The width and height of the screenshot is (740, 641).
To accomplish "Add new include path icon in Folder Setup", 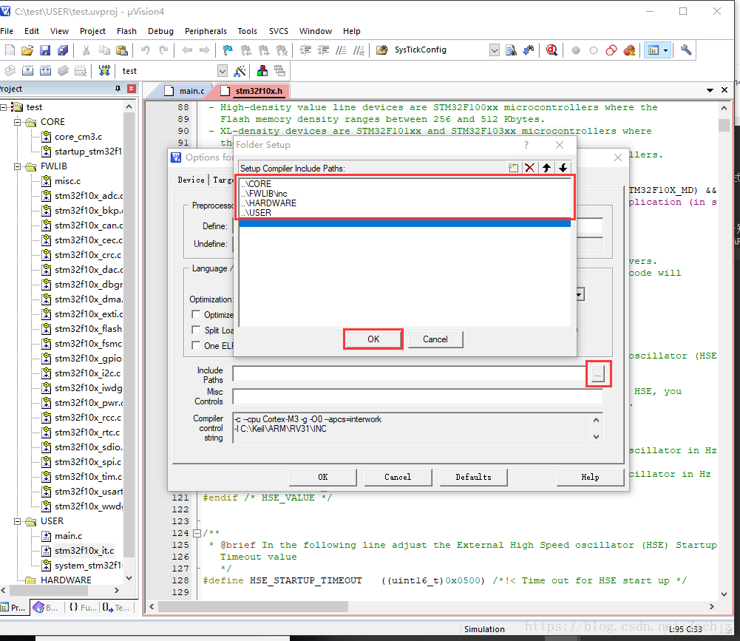I will pyautogui.click(x=513, y=168).
